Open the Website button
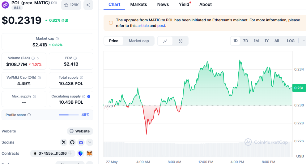The width and height of the screenshot is (306, 164). (80, 131)
